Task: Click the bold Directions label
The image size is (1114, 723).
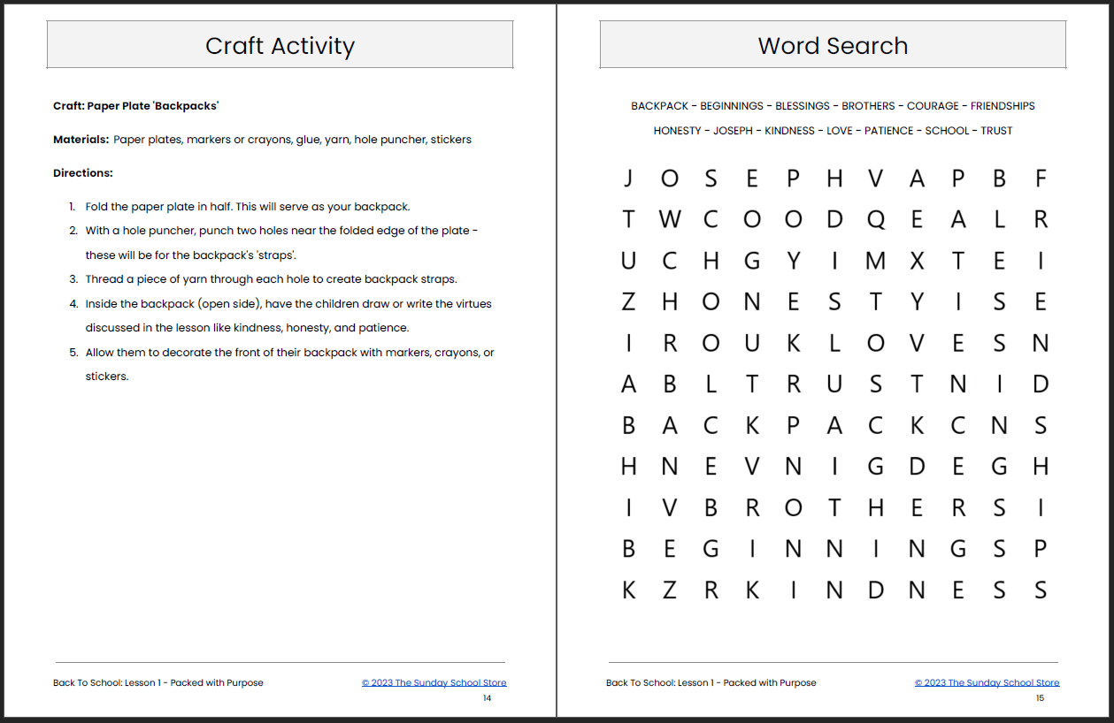Action: pyautogui.click(x=83, y=173)
